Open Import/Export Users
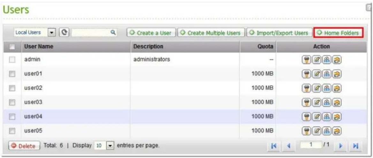The width and height of the screenshot is (373, 158). tap(279, 33)
